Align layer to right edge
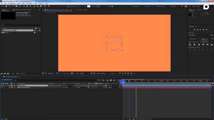The image size is (214, 120). [x=199, y=45]
